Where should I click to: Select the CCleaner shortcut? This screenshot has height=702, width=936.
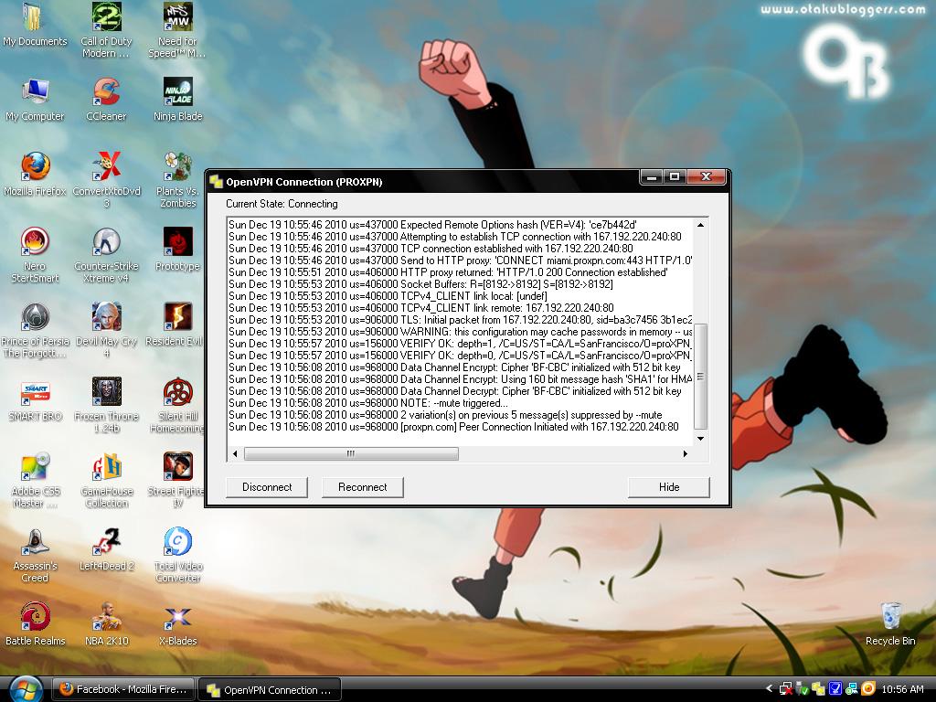(x=106, y=100)
